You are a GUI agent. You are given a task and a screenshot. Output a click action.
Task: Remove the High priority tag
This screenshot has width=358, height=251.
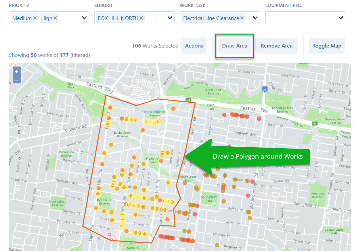click(x=55, y=18)
